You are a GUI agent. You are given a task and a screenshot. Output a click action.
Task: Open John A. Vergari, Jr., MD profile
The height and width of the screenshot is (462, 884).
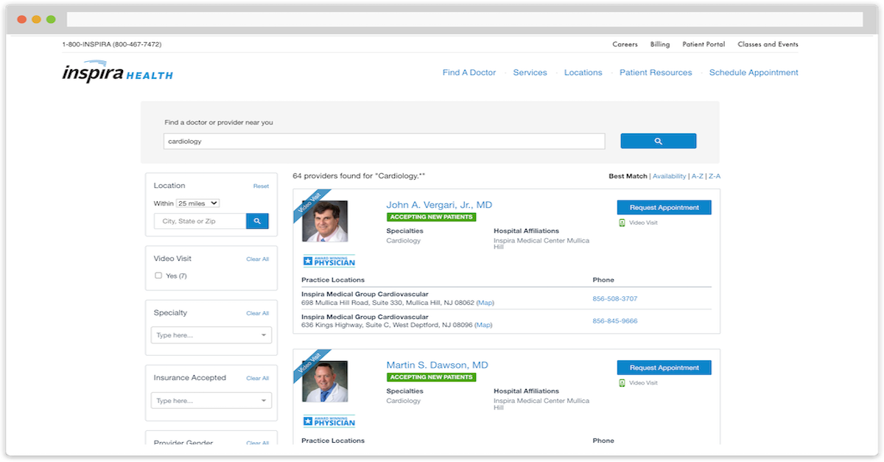pos(439,205)
